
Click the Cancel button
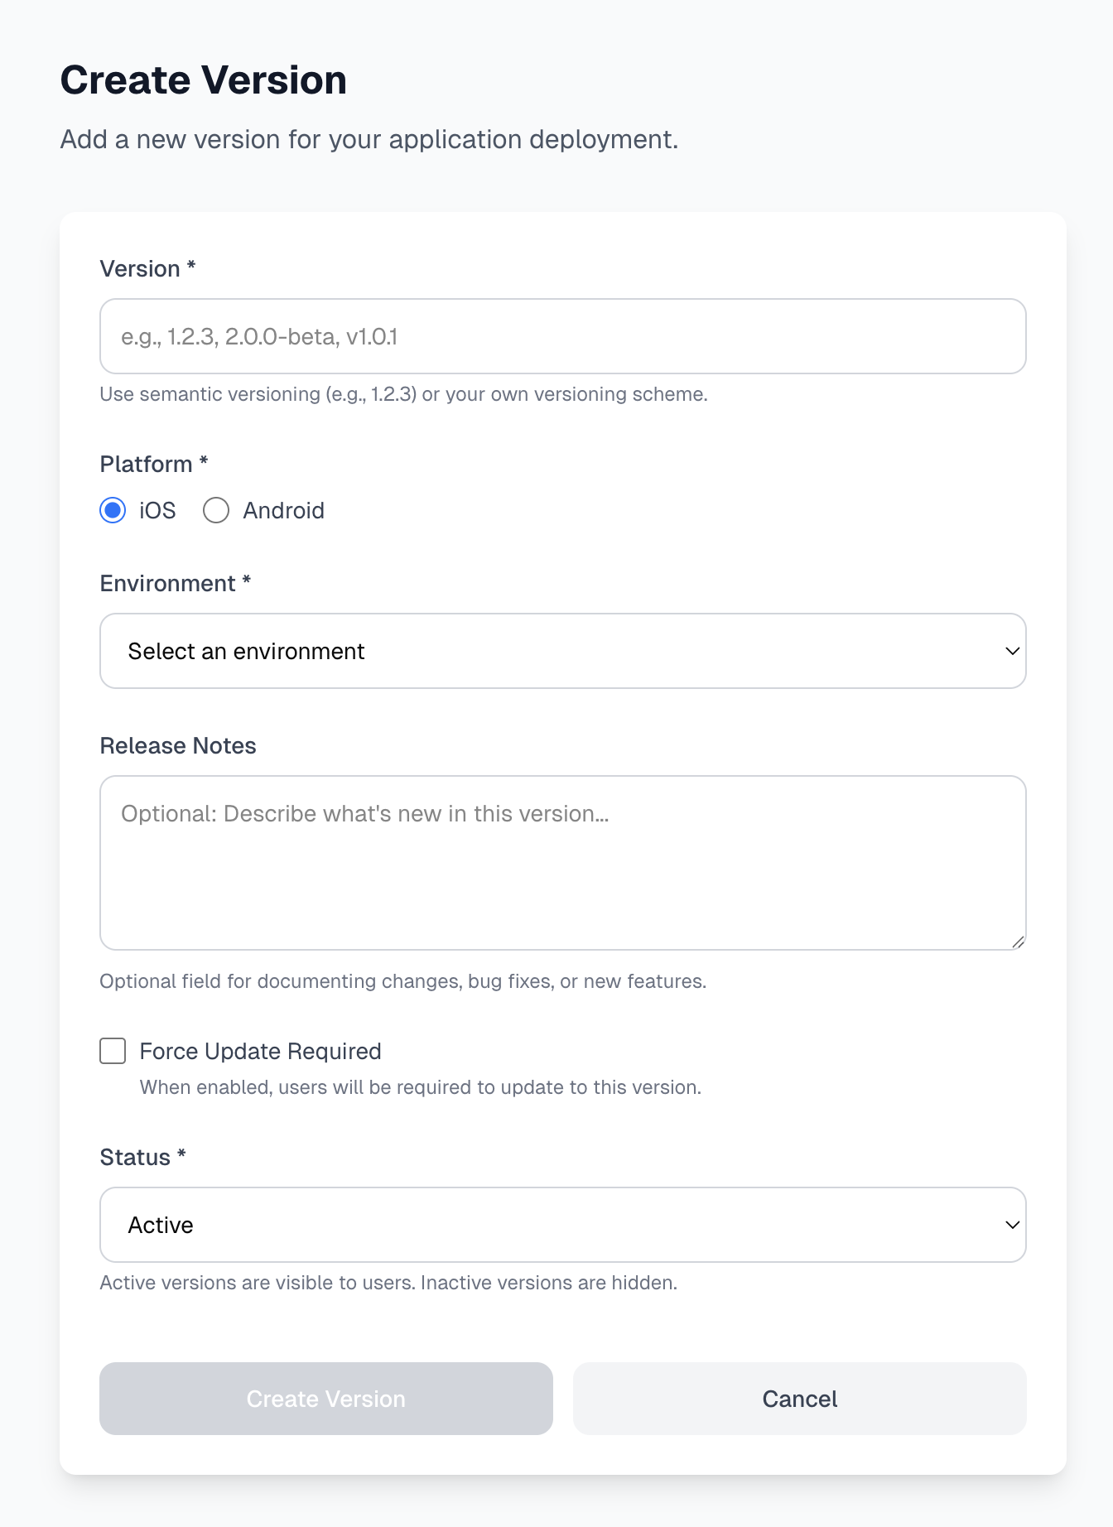[x=798, y=1399]
